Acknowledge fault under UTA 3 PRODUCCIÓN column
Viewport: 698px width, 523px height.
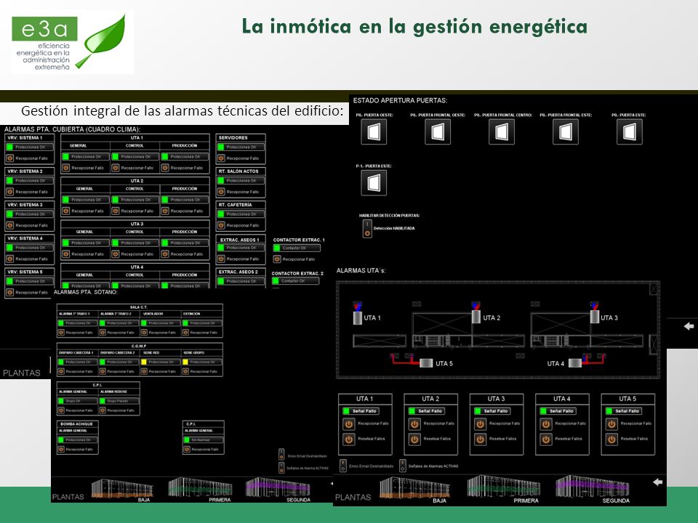[165, 254]
